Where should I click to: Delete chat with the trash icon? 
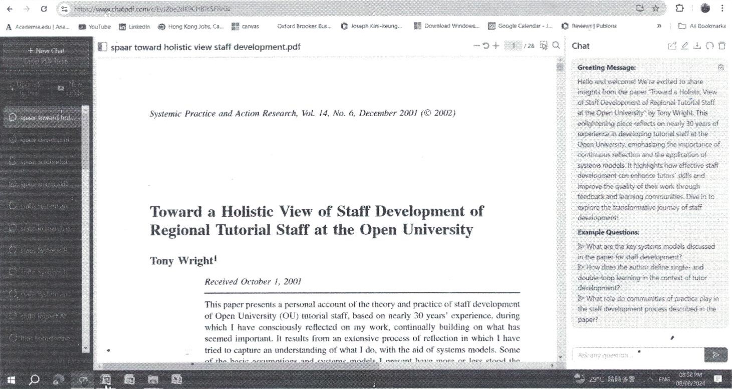point(721,46)
